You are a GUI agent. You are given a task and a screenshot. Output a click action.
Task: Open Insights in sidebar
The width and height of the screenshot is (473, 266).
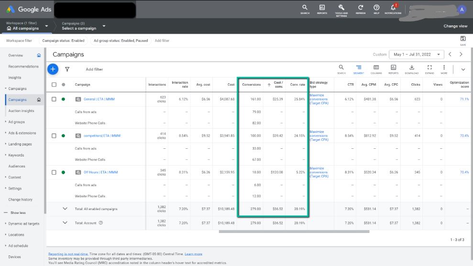click(x=15, y=78)
